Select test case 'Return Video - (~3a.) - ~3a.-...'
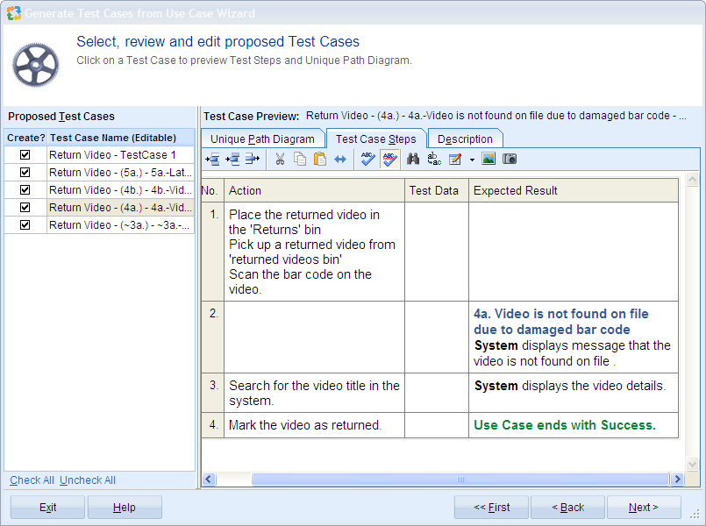Screen dimensions: 706x526 coord(121,225)
